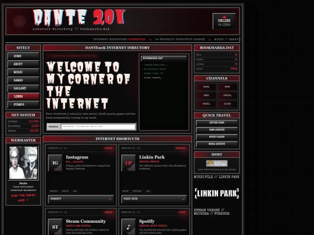
Task: Click Visit Site on the Linkin Park card
Action: click(x=154, y=199)
